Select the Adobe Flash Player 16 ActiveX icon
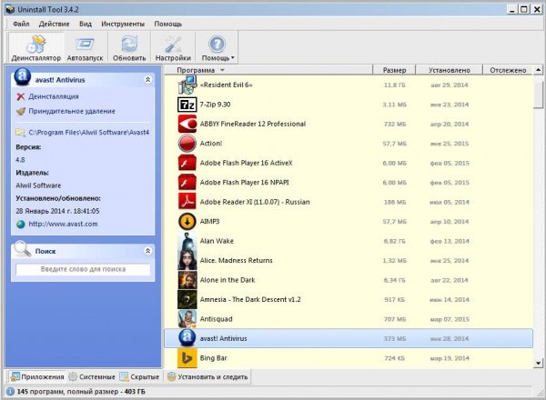546x400 pixels. coord(187,163)
